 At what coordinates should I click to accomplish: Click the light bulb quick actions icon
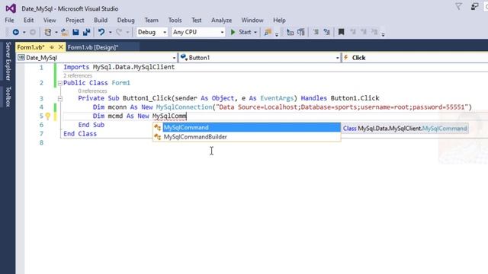(x=47, y=116)
